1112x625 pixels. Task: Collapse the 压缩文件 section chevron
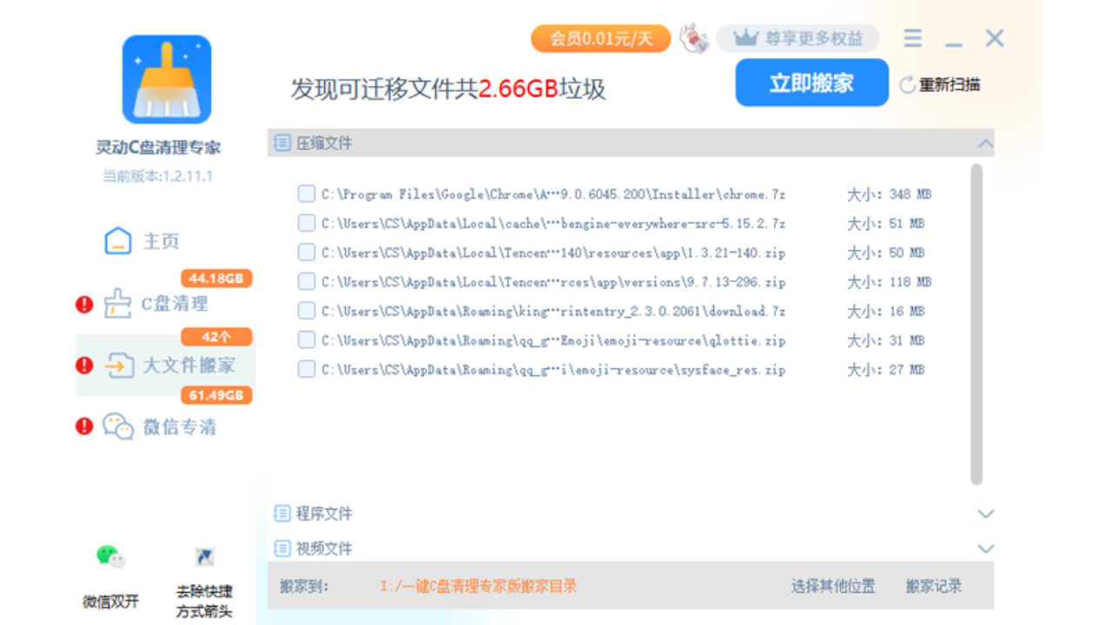point(984,142)
